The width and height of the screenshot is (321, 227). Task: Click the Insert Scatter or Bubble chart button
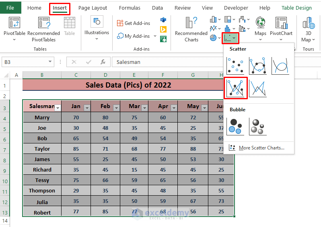230,38
